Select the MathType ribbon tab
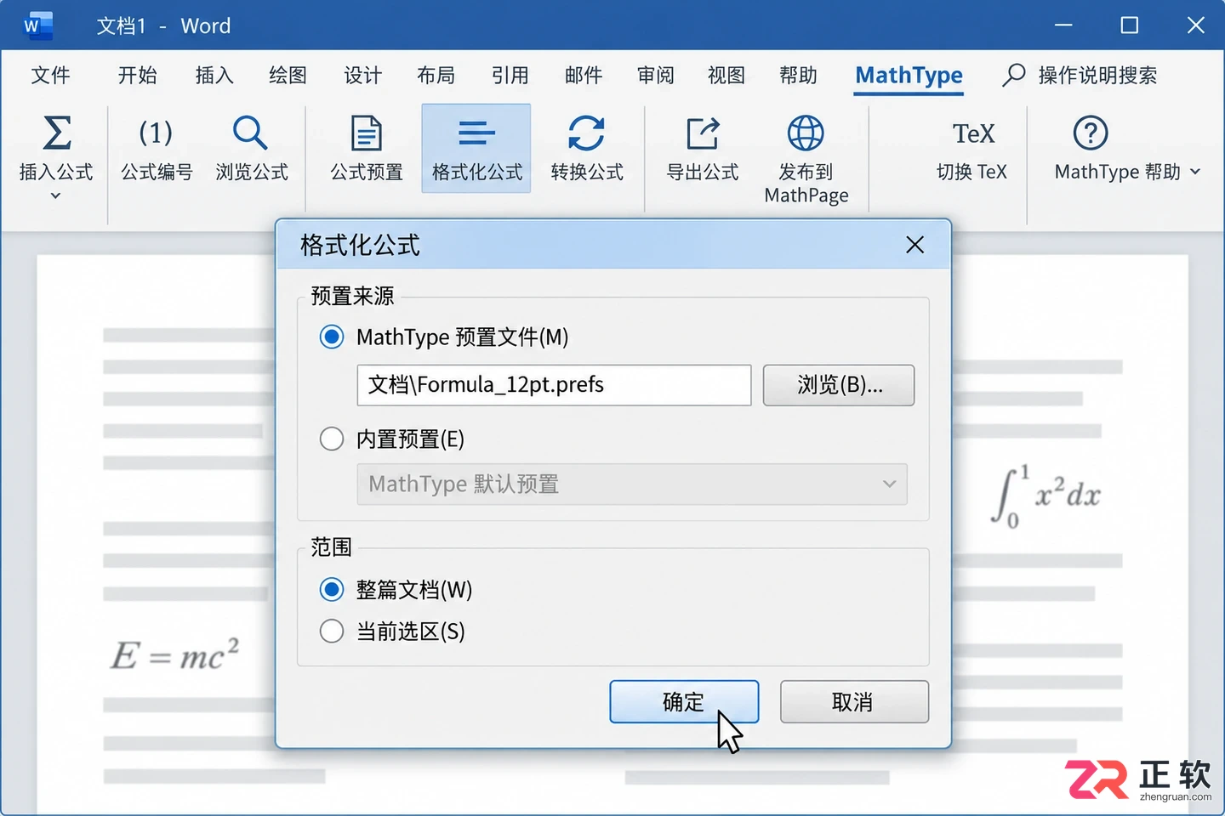This screenshot has height=816, width=1225. coord(909,76)
